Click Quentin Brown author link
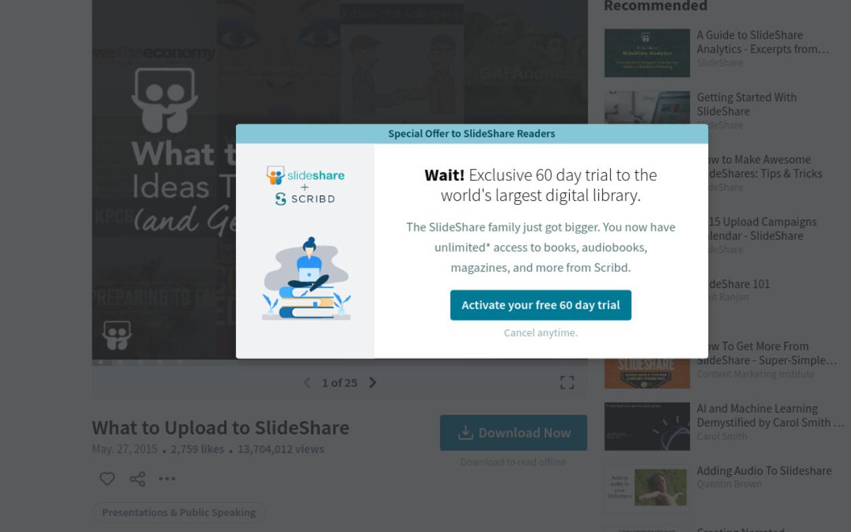Screen dimensions: 851x532 (729, 484)
